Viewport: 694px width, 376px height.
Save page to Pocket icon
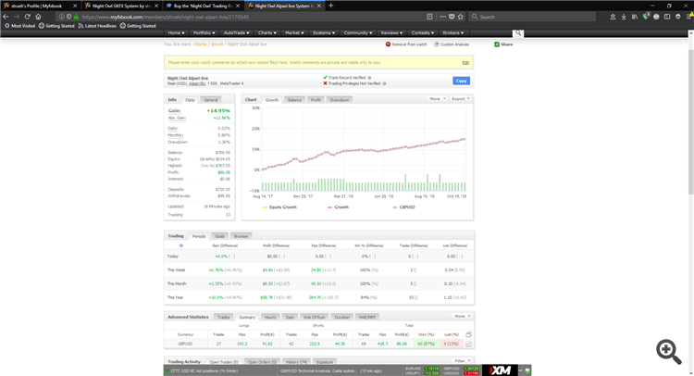(452, 17)
